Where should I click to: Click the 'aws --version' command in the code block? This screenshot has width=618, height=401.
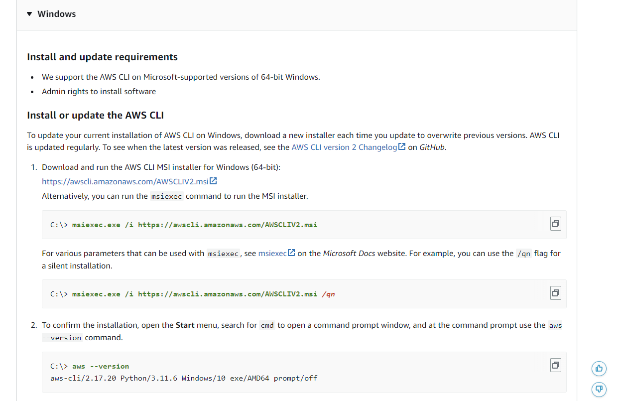(x=101, y=366)
